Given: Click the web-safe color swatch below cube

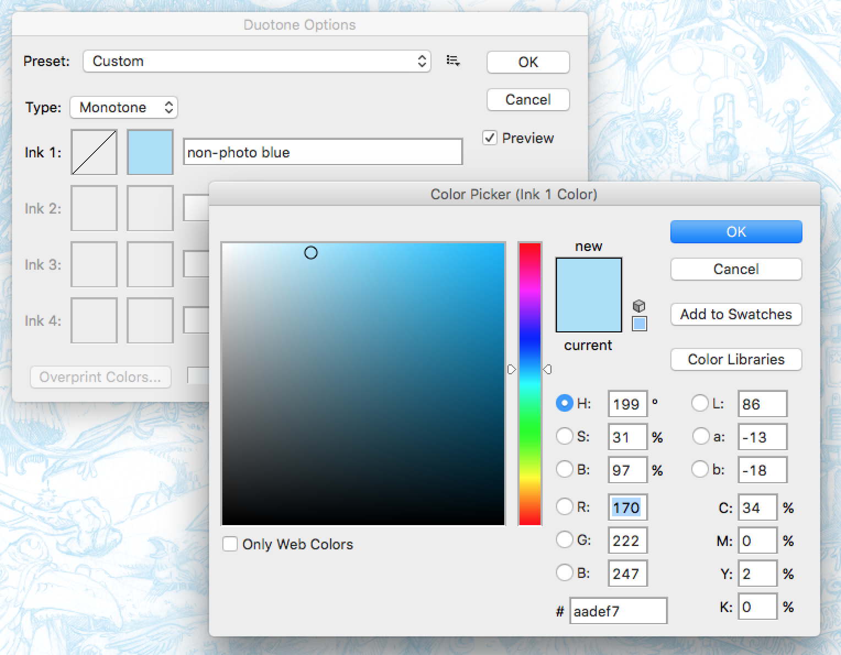Looking at the screenshot, I should click(639, 324).
